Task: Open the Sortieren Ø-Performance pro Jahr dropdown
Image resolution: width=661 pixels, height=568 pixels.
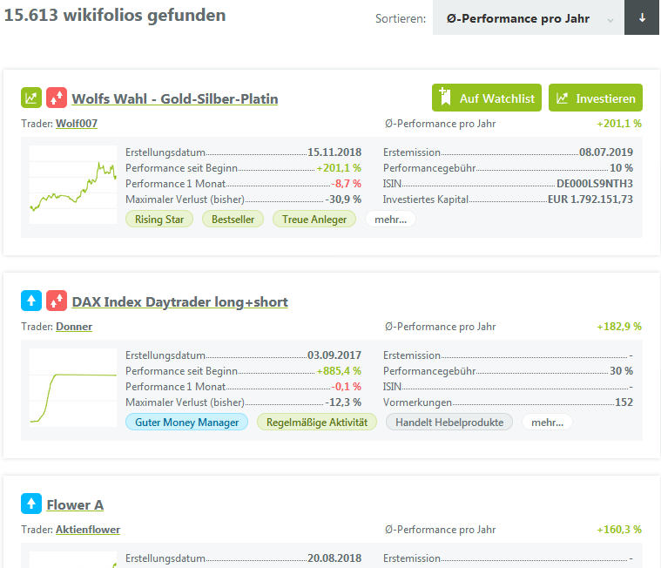Action: [528, 19]
